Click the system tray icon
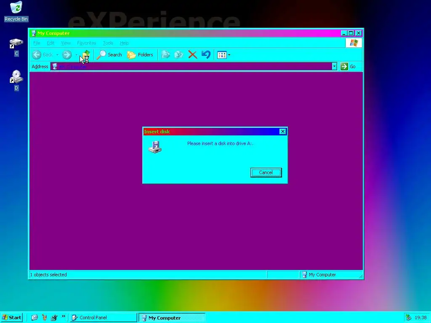This screenshot has height=323, width=431. tap(408, 318)
